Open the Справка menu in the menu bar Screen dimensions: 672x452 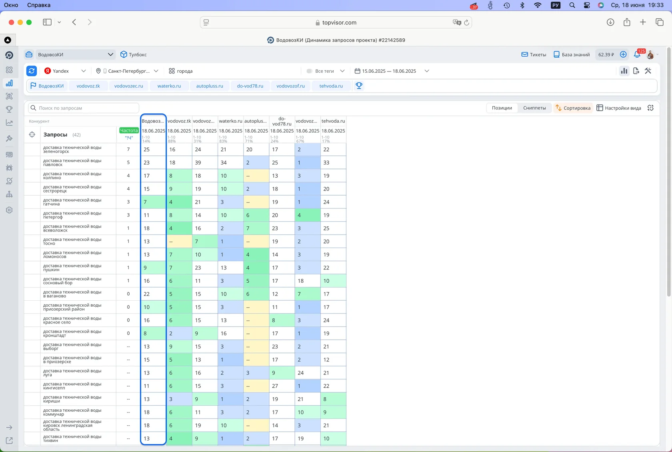pyautogui.click(x=39, y=5)
